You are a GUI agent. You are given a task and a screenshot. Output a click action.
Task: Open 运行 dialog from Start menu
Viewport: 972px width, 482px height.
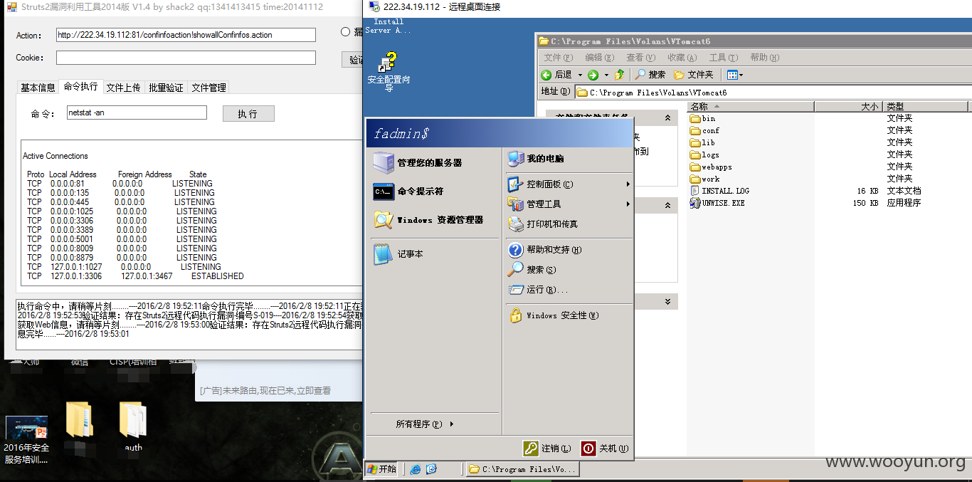point(537,290)
